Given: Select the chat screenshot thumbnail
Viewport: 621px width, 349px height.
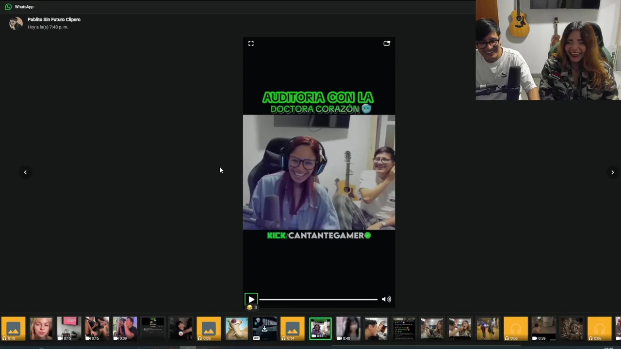Looking at the screenshot, I should click(404, 329).
